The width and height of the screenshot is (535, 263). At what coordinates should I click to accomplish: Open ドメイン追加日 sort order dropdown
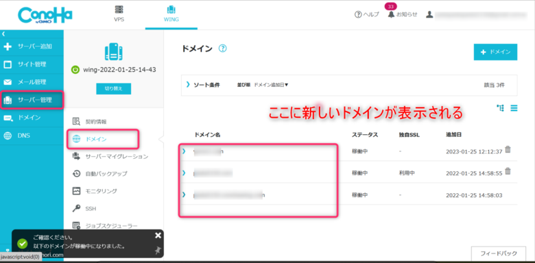click(x=271, y=85)
